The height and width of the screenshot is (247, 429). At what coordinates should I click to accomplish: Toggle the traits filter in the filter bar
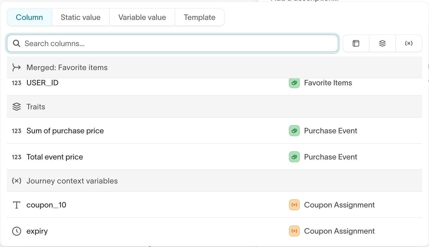382,43
